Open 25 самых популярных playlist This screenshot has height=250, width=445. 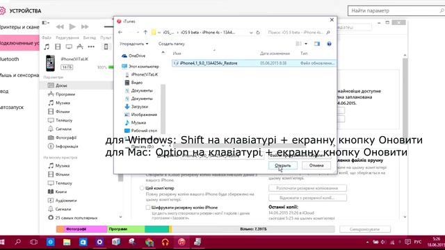coord(73,217)
